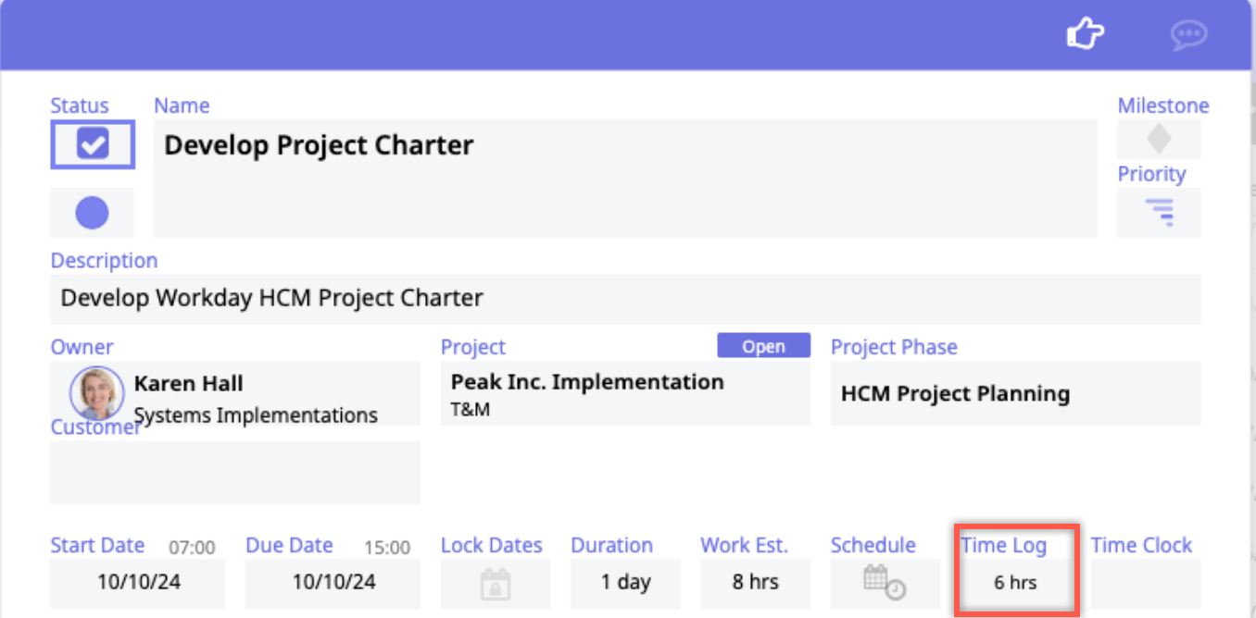Click the Open project button

[x=763, y=347]
